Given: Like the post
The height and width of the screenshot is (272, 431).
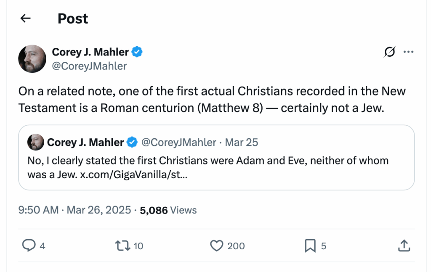Looking at the screenshot, I should coord(217,246).
